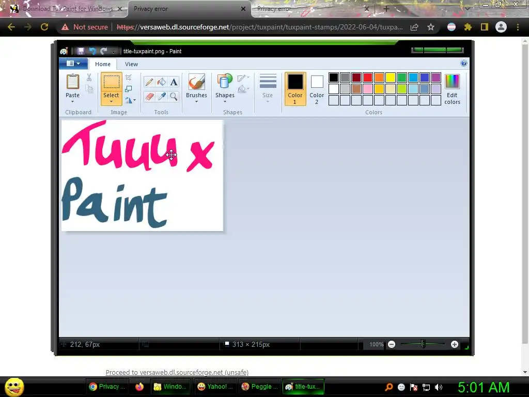529x397 pixels.
Task: Click the volume speaker tray icon
Action: pos(439,387)
